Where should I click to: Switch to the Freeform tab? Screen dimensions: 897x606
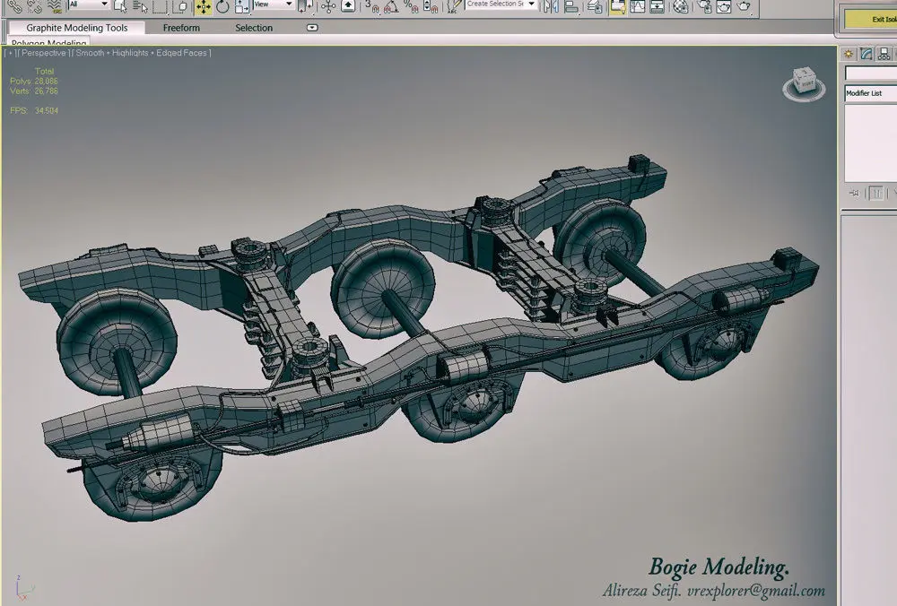[181, 28]
